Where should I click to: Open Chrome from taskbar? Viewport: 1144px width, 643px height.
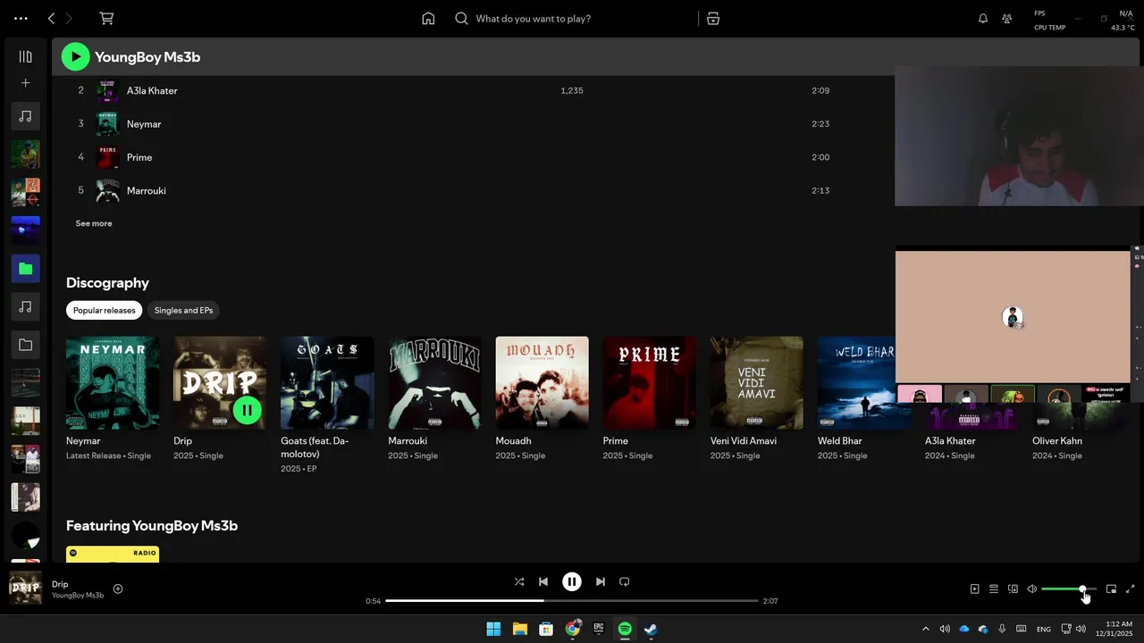tap(573, 629)
